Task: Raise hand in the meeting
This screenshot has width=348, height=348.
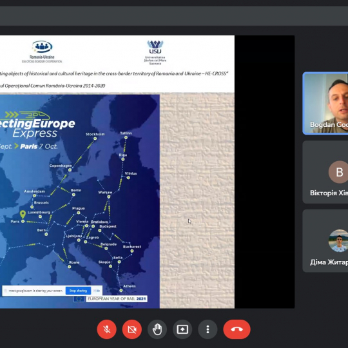Action: coord(157,329)
